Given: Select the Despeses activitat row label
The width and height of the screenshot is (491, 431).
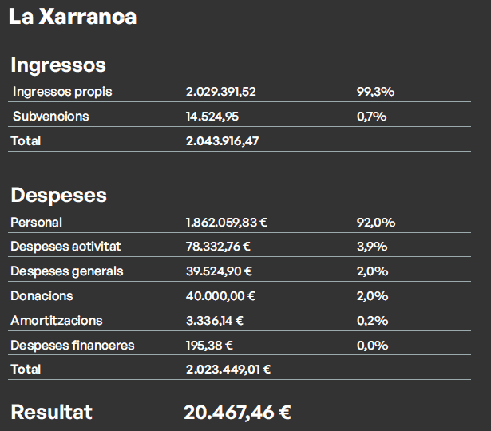Looking at the screenshot, I should (65, 247).
